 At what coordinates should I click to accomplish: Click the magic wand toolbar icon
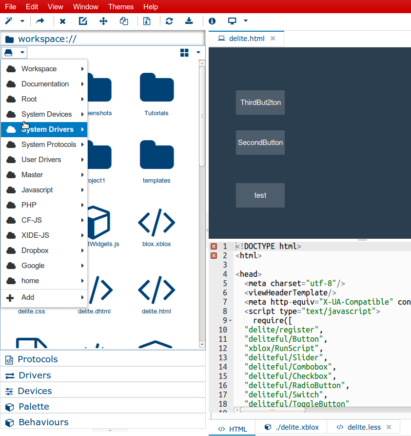tap(9, 21)
